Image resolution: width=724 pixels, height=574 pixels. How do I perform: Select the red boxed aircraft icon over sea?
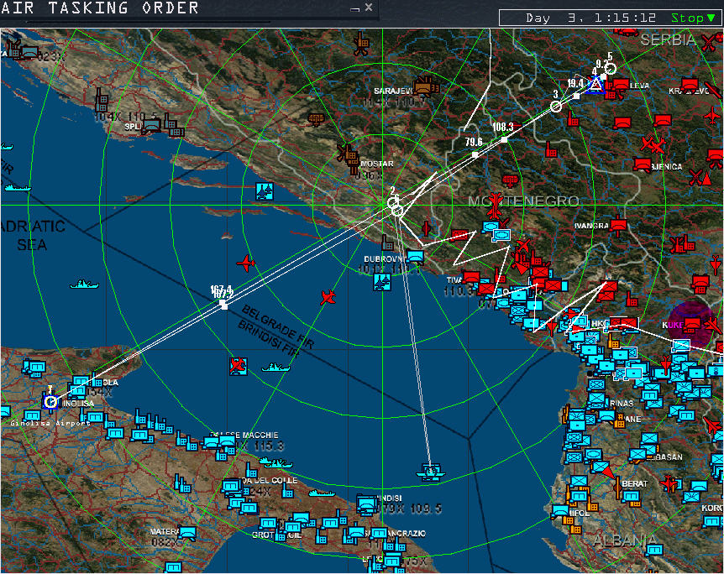click(239, 366)
